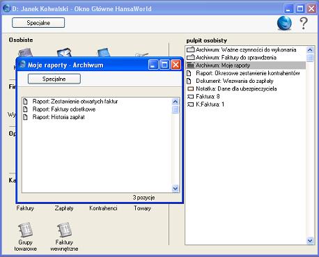Select Raport: Historia zapłat row

(x=96, y=117)
